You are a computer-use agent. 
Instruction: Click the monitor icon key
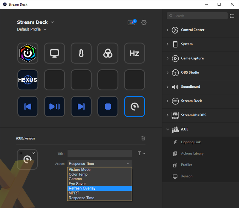pyautogui.click(x=54, y=53)
